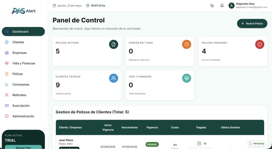This screenshot has height=149, width=272.
Task: Click the Empresas building icon
Action: tap(7, 53)
